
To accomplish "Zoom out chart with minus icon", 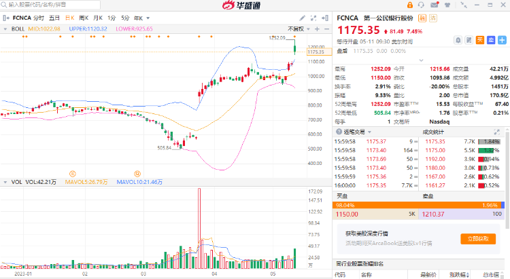I will tap(327, 29).
